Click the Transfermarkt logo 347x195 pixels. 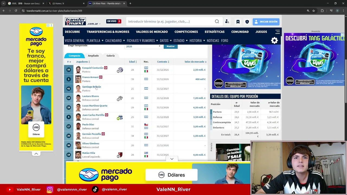click(75, 21)
